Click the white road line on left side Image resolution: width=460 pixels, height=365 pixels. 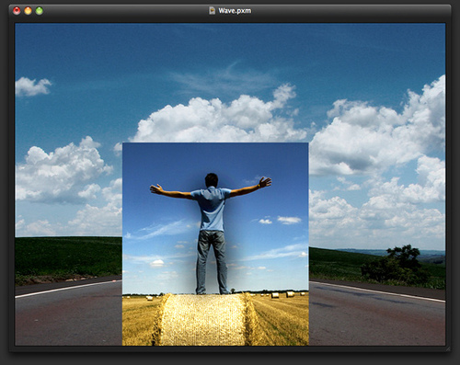tap(68, 289)
